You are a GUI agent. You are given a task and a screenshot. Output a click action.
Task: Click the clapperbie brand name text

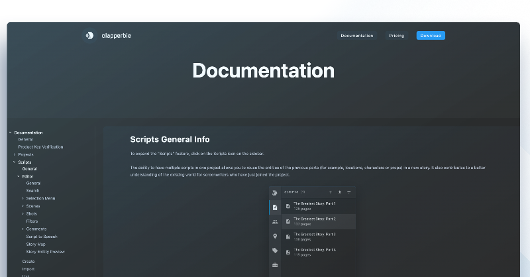(x=117, y=36)
